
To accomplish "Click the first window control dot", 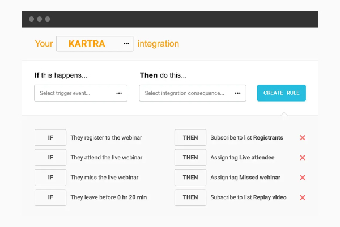I will [x=31, y=19].
